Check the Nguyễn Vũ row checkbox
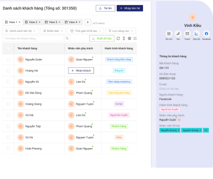Viewport: 213px width, 179px height. (8, 82)
